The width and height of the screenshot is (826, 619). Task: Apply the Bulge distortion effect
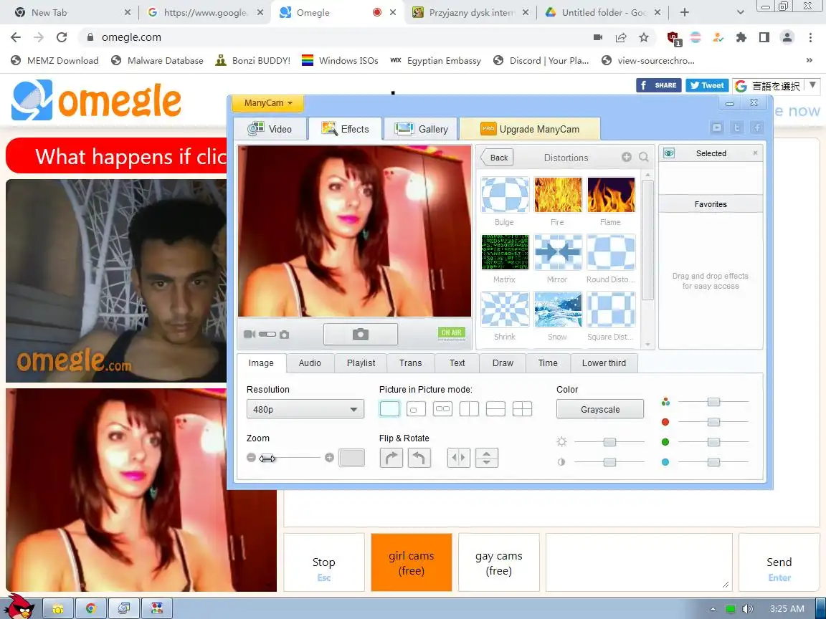click(505, 194)
